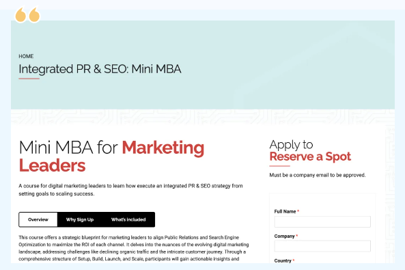Focus the Company input field
Viewport: 405px width, 270px height.
[x=322, y=246]
